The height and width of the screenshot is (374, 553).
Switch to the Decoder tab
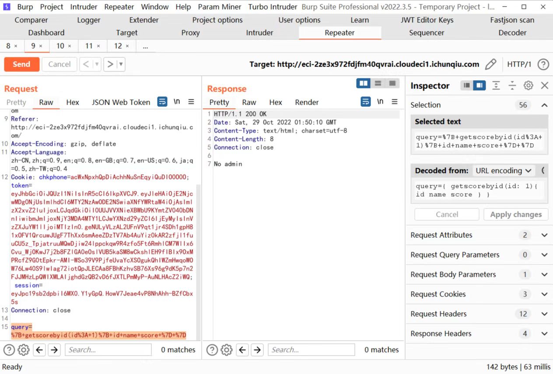[x=512, y=33]
